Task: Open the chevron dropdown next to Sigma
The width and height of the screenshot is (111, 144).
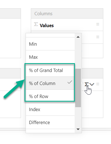Action: coord(92,84)
